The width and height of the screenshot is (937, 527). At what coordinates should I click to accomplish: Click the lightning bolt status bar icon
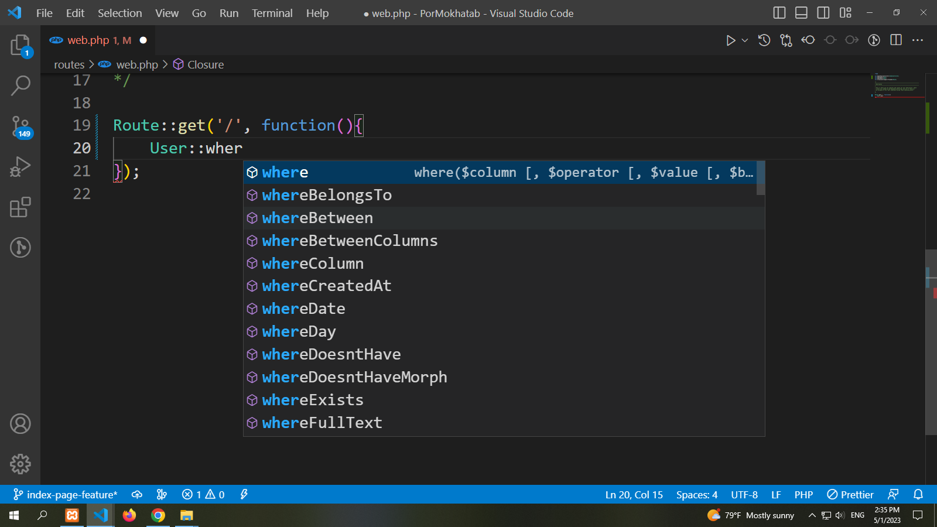(x=244, y=495)
